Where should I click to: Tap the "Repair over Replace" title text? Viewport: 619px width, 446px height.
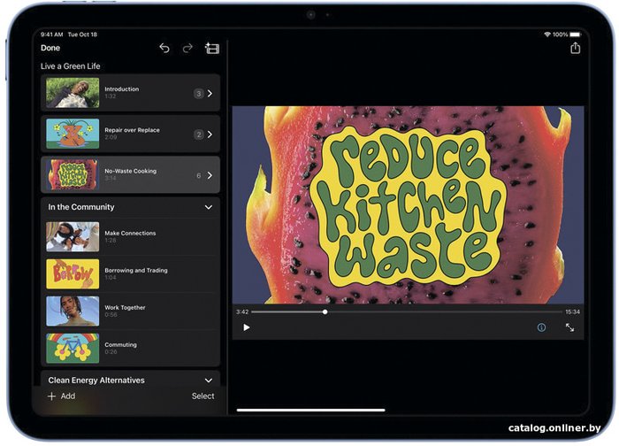[x=133, y=130]
